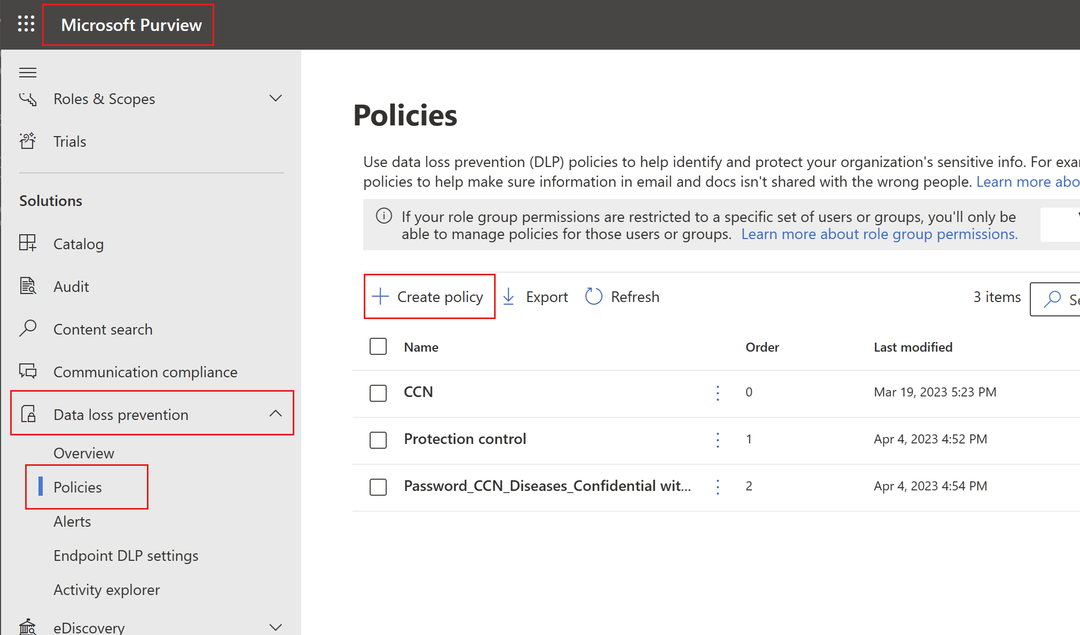Select the Overview menu item
The width and height of the screenshot is (1080, 635).
coord(83,452)
